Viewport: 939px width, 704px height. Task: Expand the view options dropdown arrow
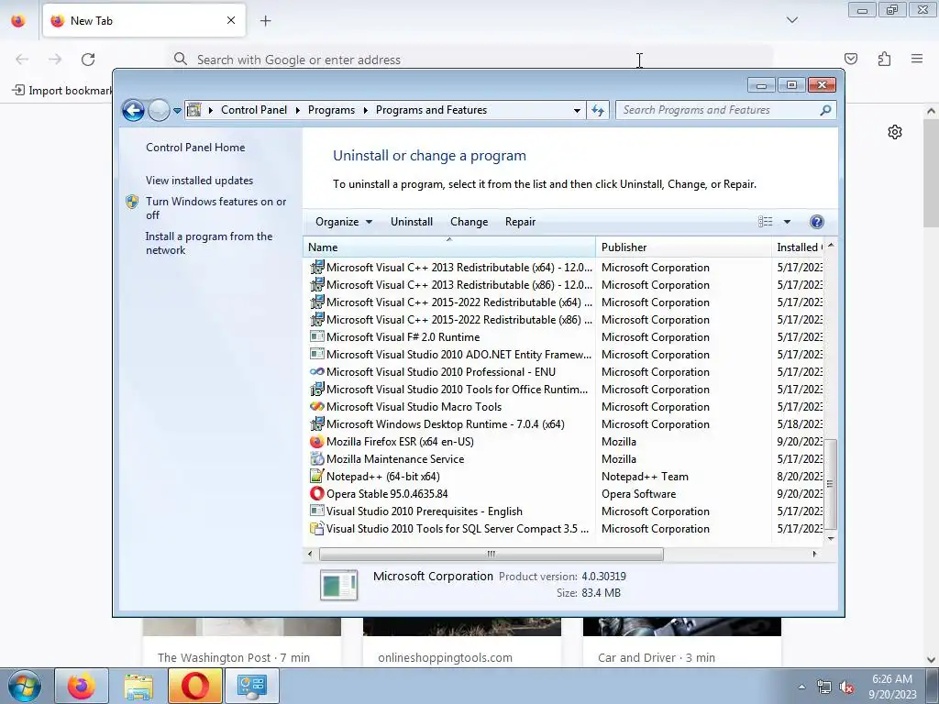pyautogui.click(x=787, y=222)
